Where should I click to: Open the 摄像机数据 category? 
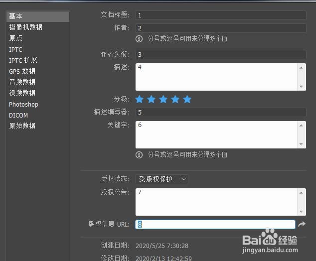pyautogui.click(x=26, y=27)
